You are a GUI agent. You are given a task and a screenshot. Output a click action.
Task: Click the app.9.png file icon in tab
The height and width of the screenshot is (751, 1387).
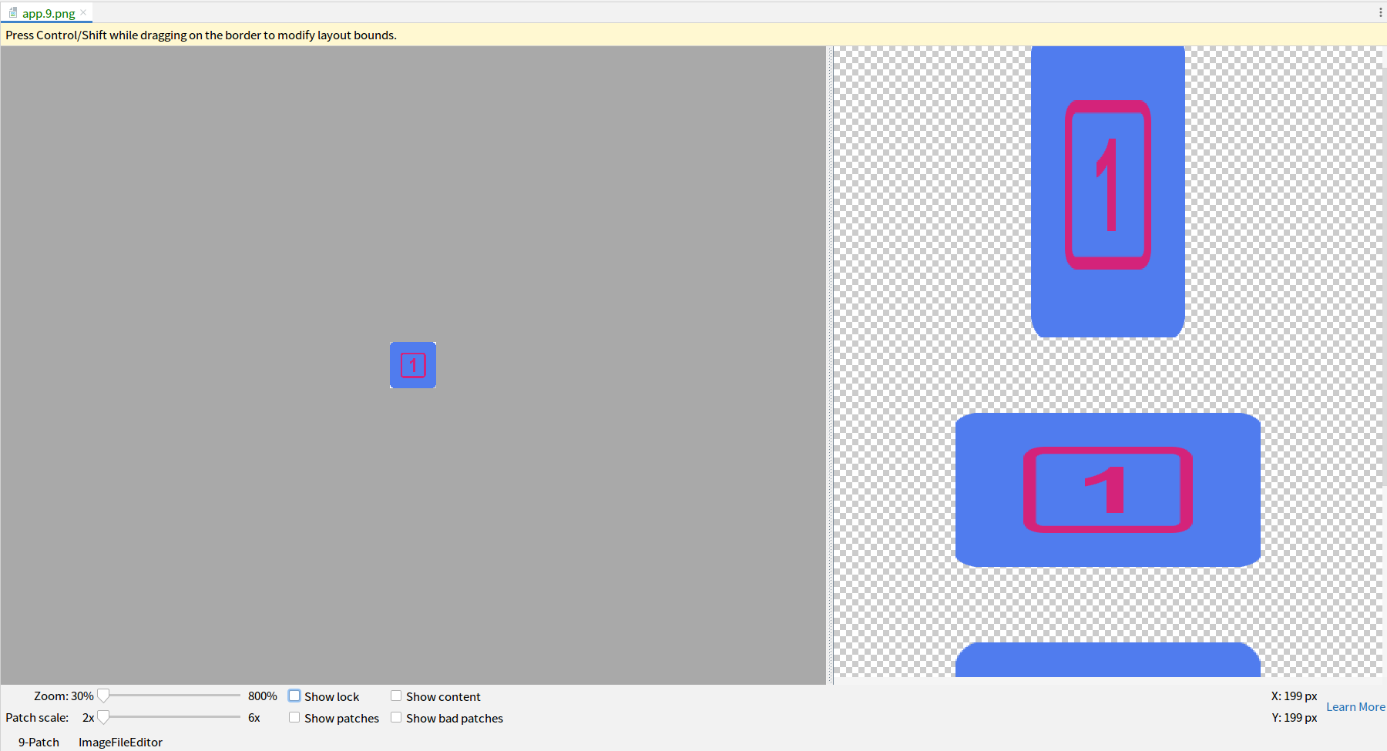12,13
